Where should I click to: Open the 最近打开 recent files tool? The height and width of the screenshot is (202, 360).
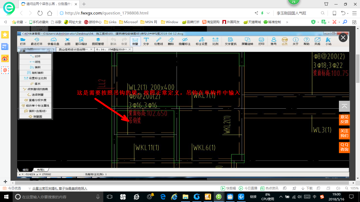click(x=37, y=41)
